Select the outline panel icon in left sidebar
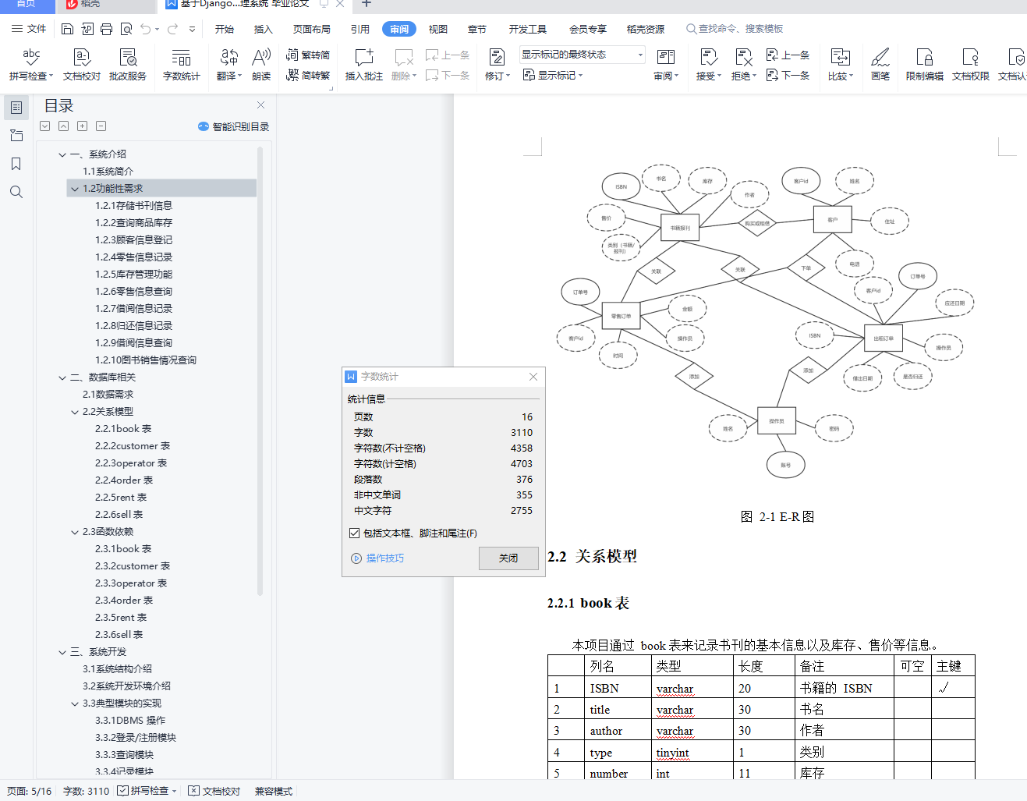Screen dimensions: 1027x801 click(x=16, y=107)
